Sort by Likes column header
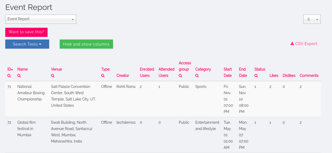 pyautogui.click(x=274, y=76)
